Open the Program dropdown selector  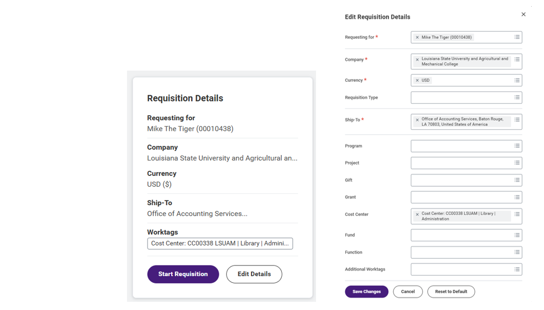tap(517, 146)
